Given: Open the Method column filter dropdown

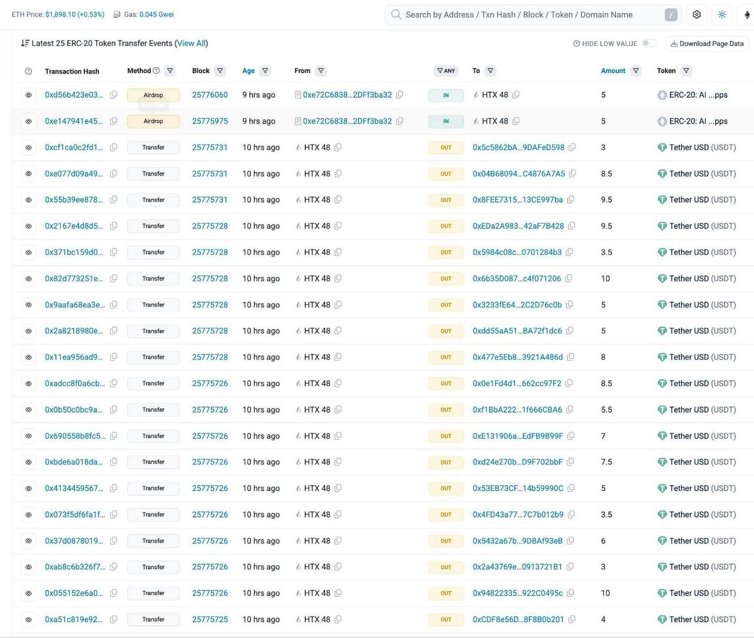Looking at the screenshot, I should 170,71.
